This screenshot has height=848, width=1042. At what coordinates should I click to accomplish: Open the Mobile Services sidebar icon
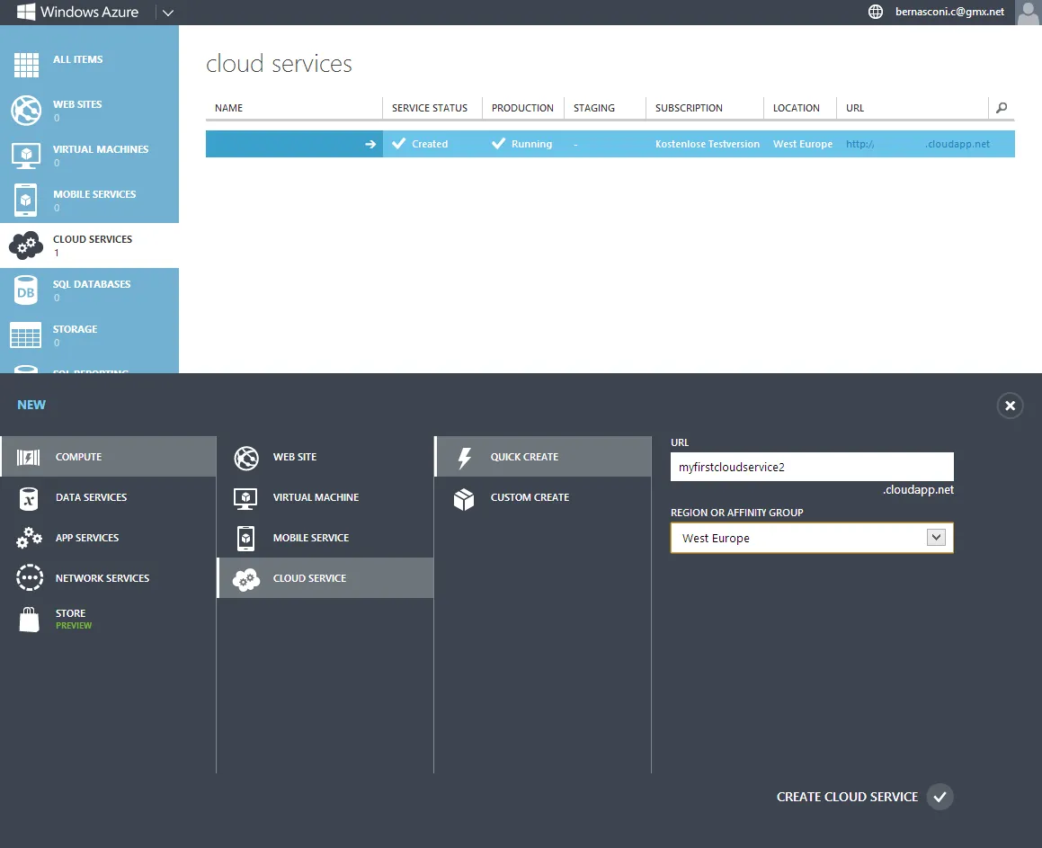(26, 200)
